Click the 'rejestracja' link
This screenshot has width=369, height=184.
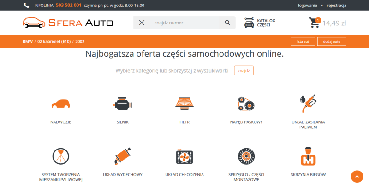coord(336,5)
